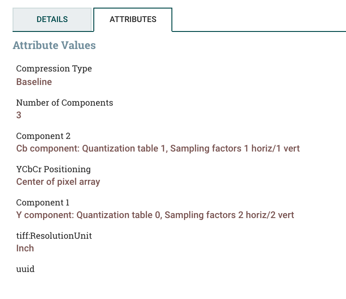Screen dimensions: 346x299
Task: Click the Component 1 attribute label
Action: coord(43,202)
